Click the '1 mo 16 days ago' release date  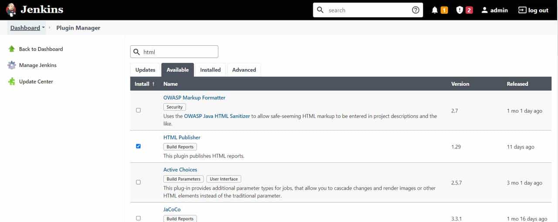[x=527, y=219]
